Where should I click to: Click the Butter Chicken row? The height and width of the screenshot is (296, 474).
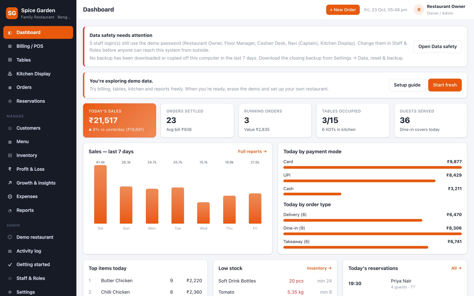pos(145,281)
